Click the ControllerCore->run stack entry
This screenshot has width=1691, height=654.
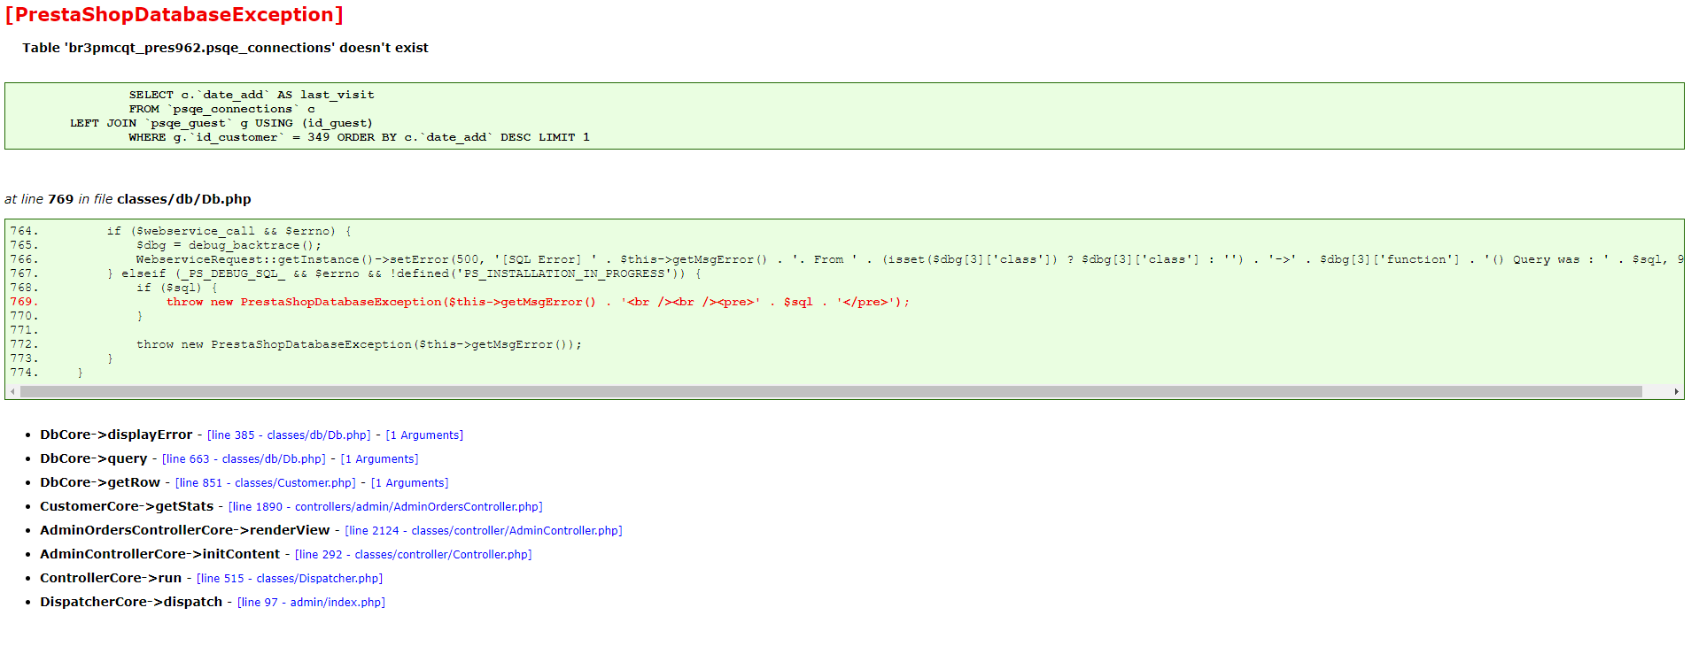(111, 579)
